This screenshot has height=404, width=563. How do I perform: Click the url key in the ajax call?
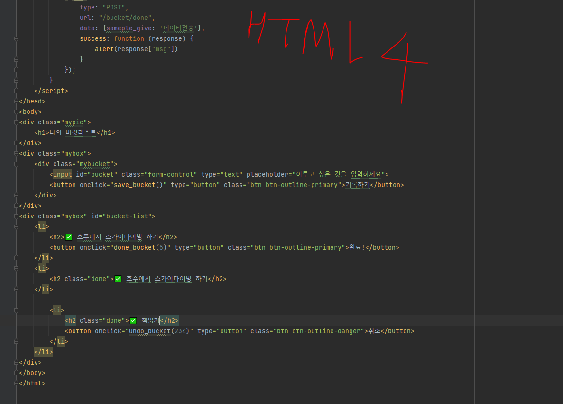point(85,18)
